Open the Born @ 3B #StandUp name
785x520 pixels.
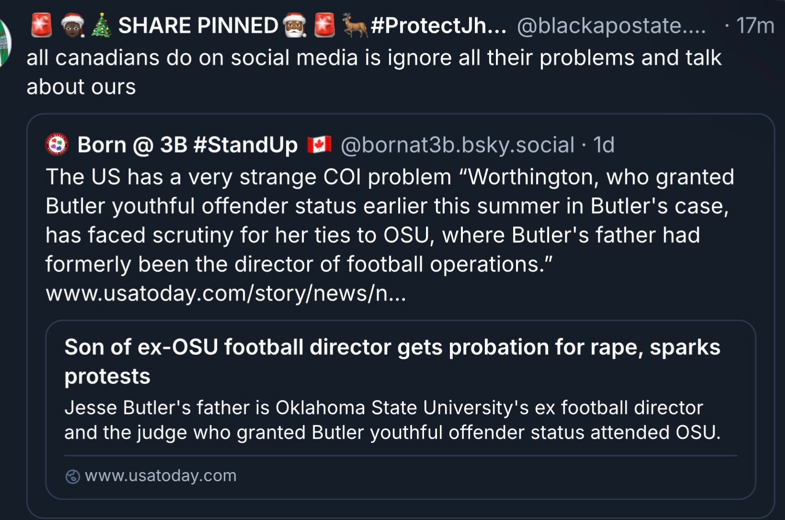(x=187, y=145)
